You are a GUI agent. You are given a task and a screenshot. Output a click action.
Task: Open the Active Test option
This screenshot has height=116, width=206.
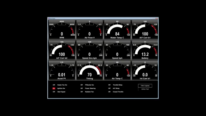point(145,89)
